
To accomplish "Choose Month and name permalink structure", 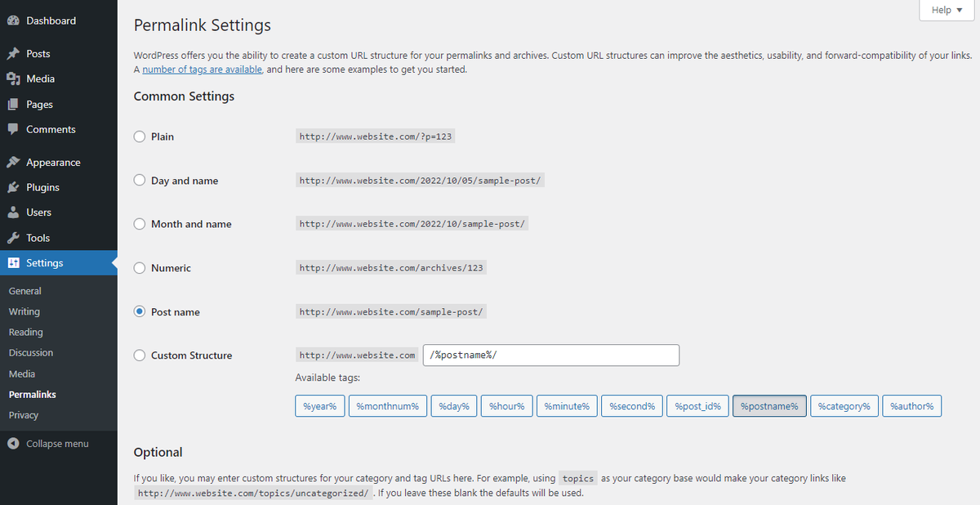I will 140,224.
